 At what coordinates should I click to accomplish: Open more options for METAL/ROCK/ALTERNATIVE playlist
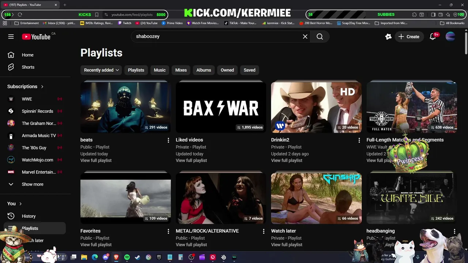point(264,231)
